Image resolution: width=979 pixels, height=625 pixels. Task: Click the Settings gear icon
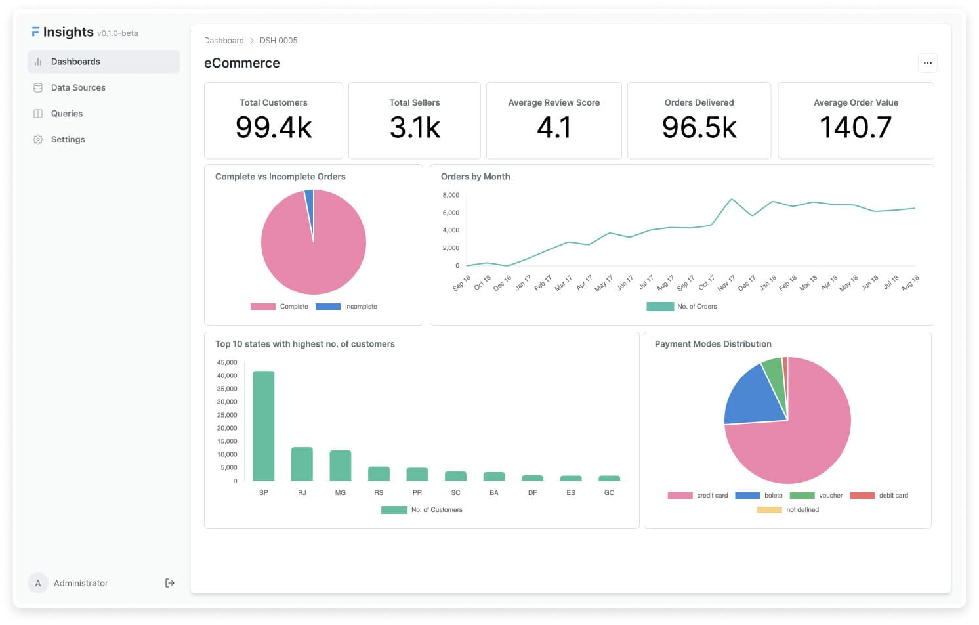pyautogui.click(x=38, y=139)
